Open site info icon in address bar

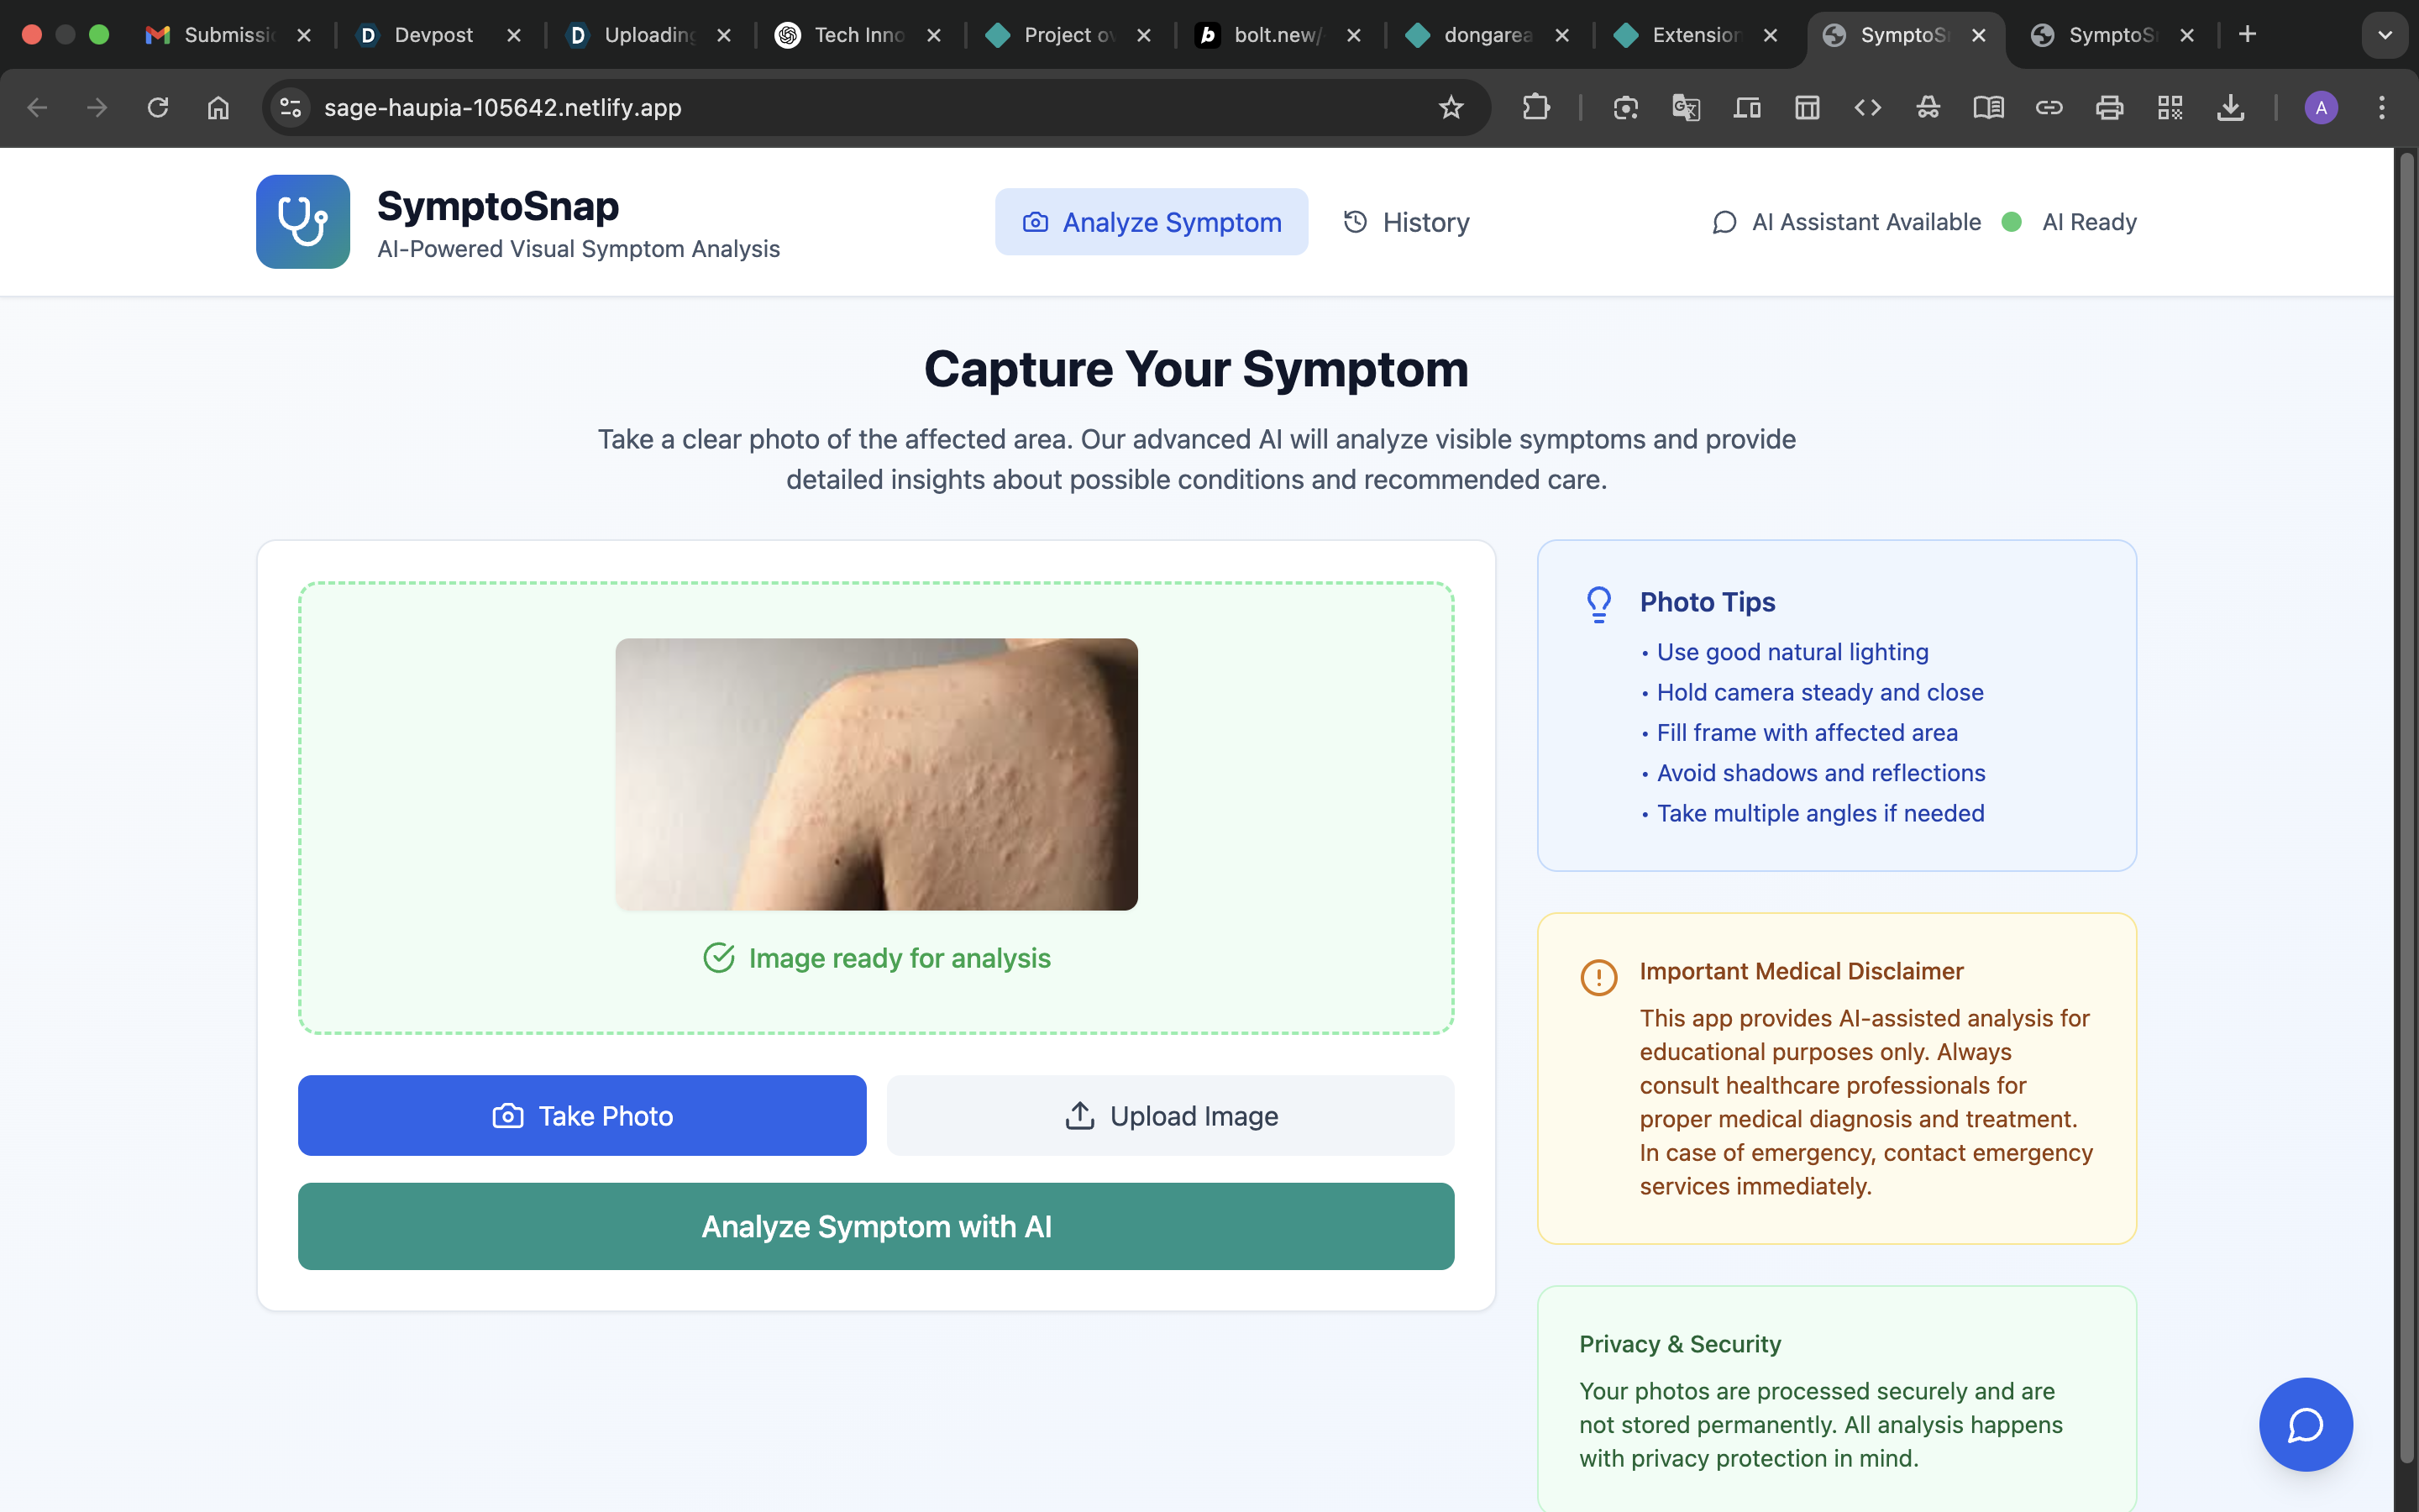click(290, 107)
